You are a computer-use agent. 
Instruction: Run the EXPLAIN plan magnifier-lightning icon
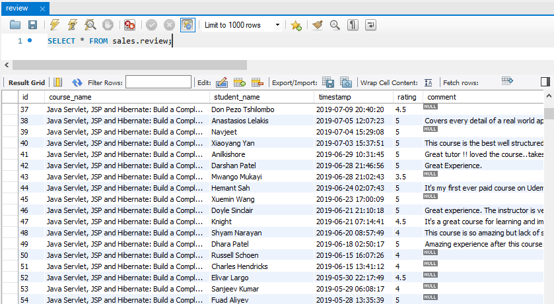[x=90, y=25]
